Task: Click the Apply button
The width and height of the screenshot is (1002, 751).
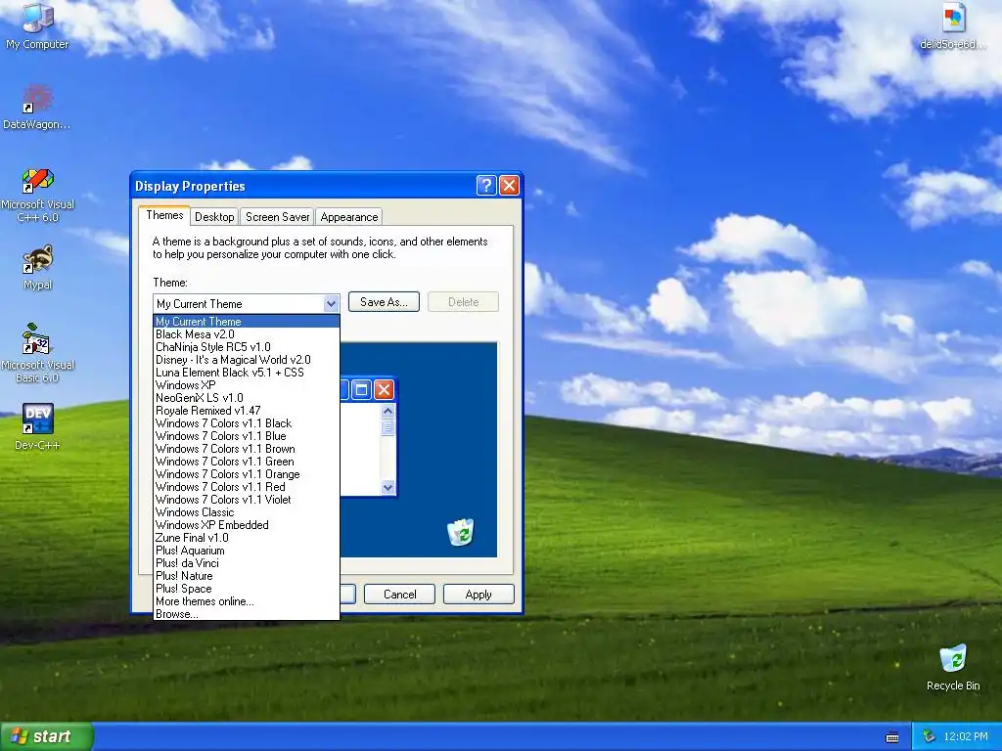Action: (x=478, y=594)
